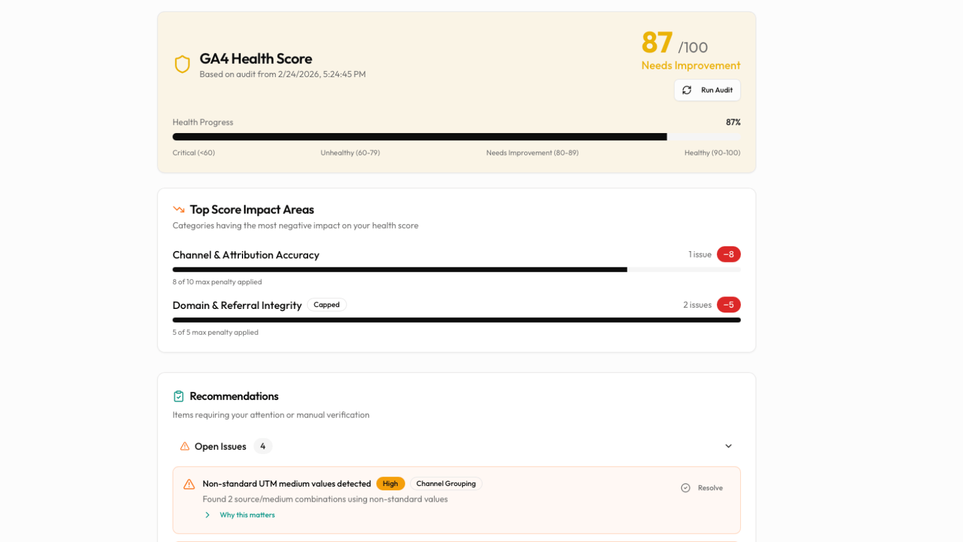
Task: Click the Open Issues section label
Action: click(x=220, y=446)
